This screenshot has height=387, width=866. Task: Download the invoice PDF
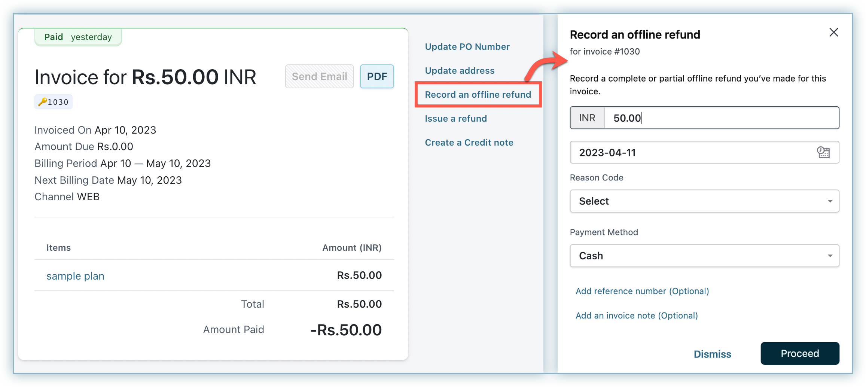point(377,77)
